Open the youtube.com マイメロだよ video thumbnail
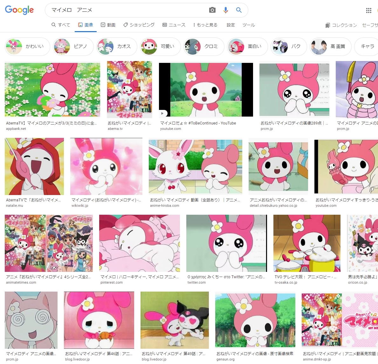 pyautogui.click(x=206, y=90)
